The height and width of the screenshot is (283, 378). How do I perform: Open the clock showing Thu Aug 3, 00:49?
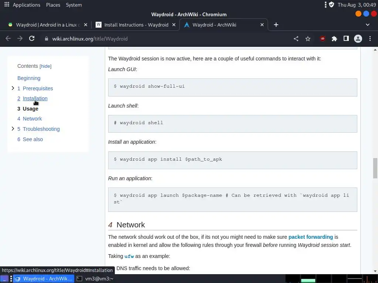pyautogui.click(x=357, y=5)
